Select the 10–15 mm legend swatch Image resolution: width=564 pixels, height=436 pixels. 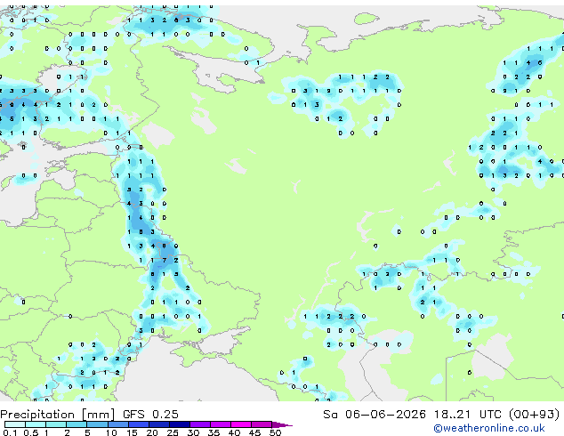[x=118, y=424]
